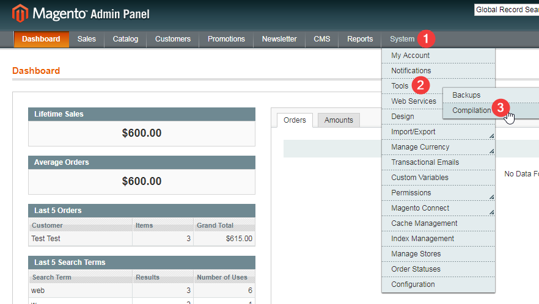This screenshot has width=539, height=304.
Task: Click the Number of Uses header
Action: pos(224,277)
